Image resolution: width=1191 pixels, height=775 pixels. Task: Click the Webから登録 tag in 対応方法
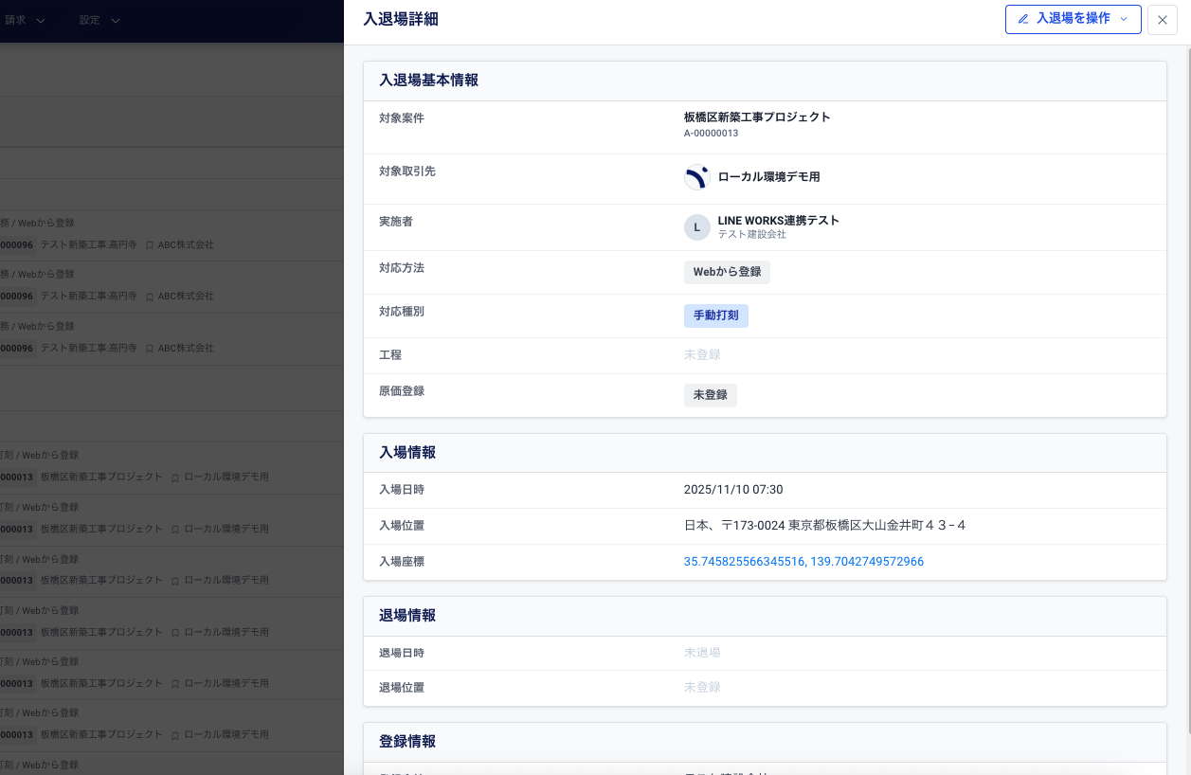coord(727,272)
